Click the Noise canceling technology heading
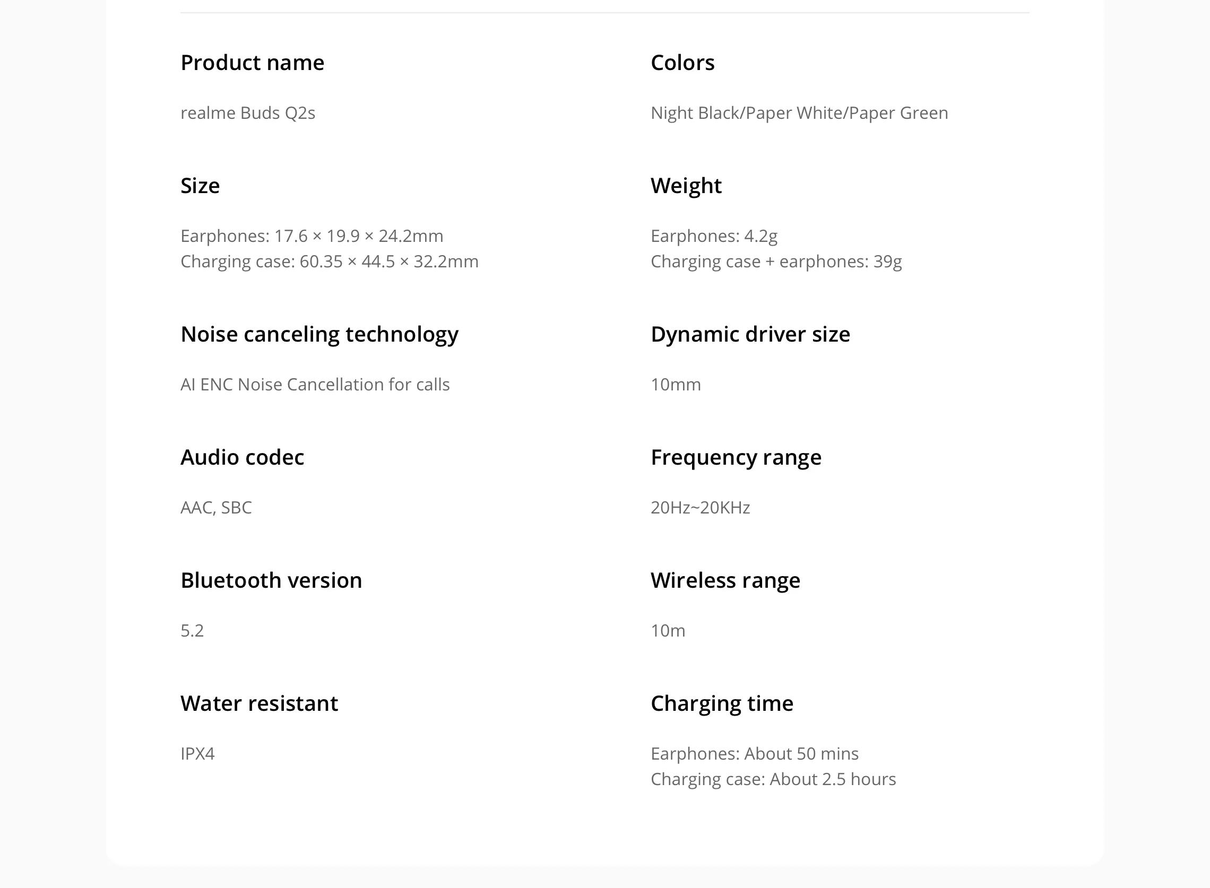 (x=319, y=334)
